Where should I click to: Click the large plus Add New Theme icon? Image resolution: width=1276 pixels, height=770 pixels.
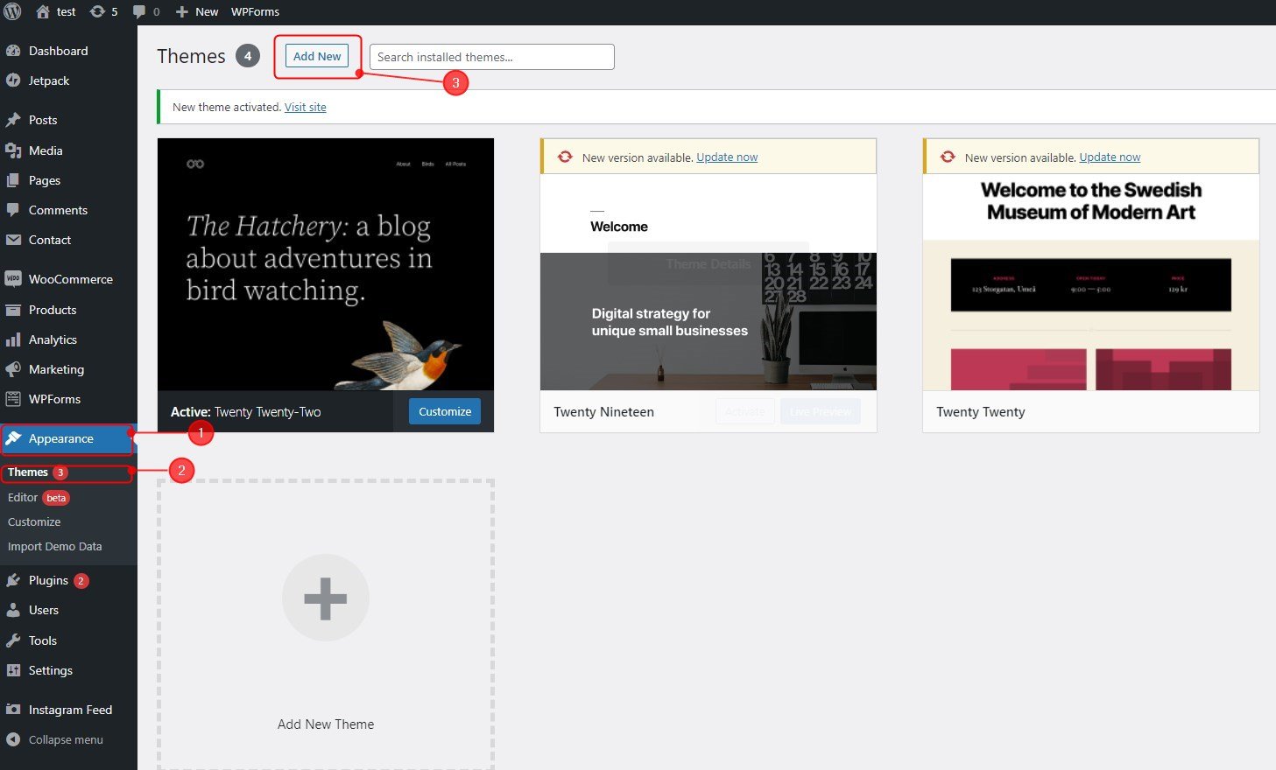click(x=326, y=598)
